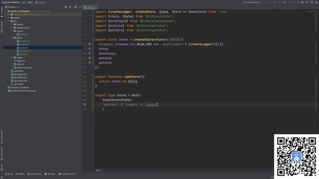
Task: Expand the views folder arrow
Action: coord(11,58)
